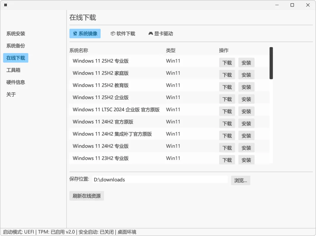Install Windows 11 23H2 专业版
The height and width of the screenshot is (236, 316).
pos(246,160)
